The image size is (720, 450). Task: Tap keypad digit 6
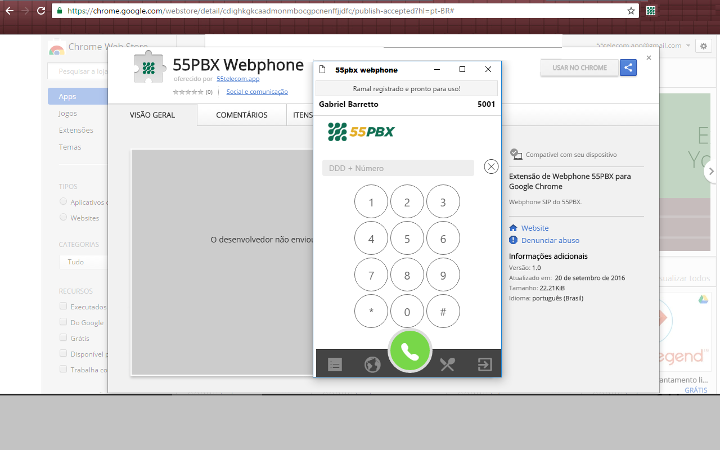pos(443,238)
